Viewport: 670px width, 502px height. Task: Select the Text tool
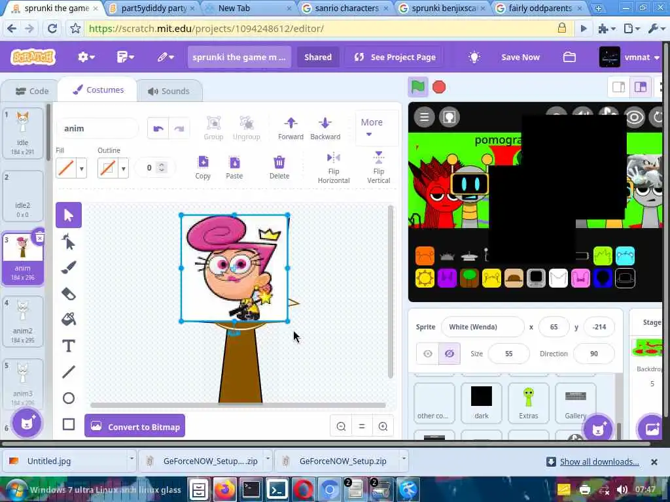[x=68, y=346]
